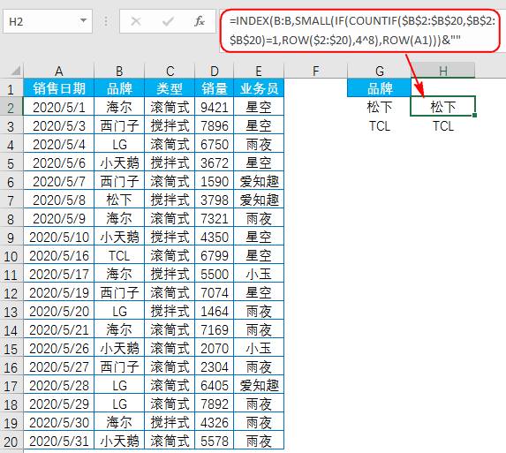The width and height of the screenshot is (506, 453).
Task: Select column B header
Action: click(x=119, y=71)
